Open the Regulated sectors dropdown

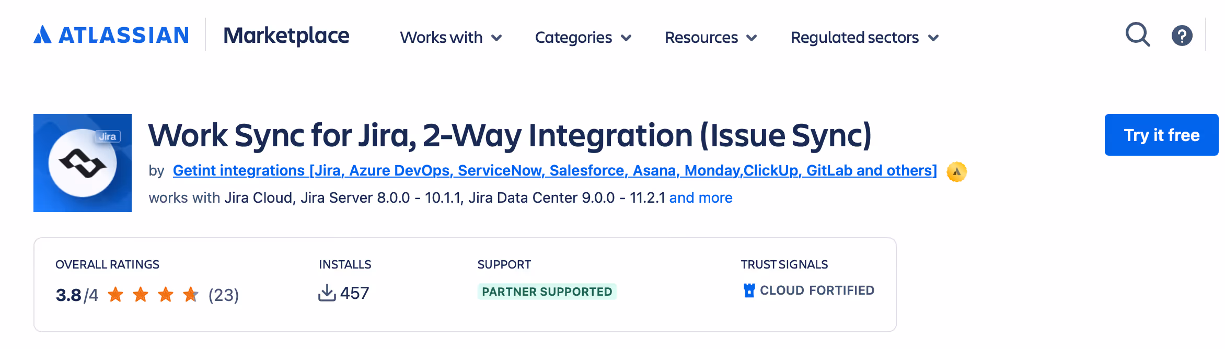click(864, 37)
